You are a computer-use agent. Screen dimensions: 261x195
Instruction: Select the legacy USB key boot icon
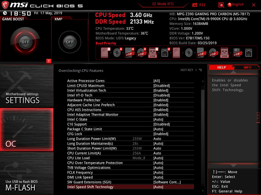[x=224, y=53]
